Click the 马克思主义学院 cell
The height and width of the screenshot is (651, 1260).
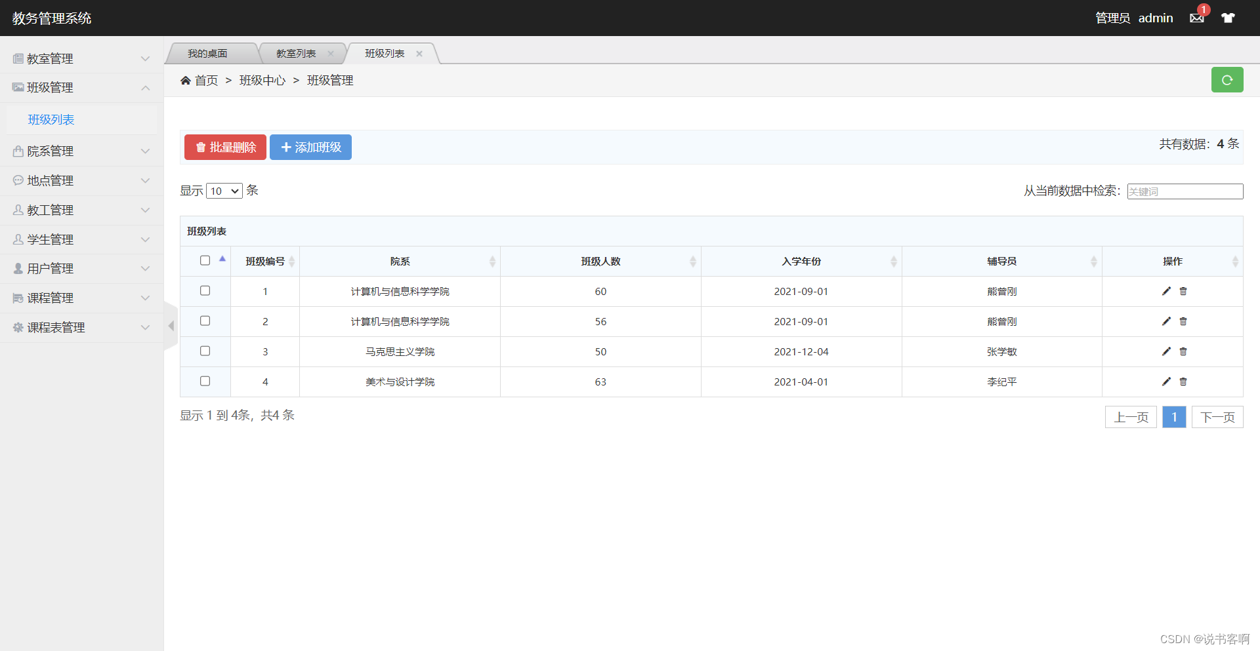pyautogui.click(x=400, y=352)
